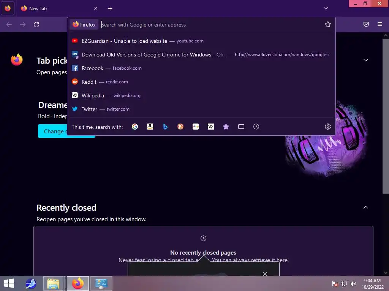Open the application hamburger menu
Image resolution: width=389 pixels, height=291 pixels.
(x=380, y=24)
